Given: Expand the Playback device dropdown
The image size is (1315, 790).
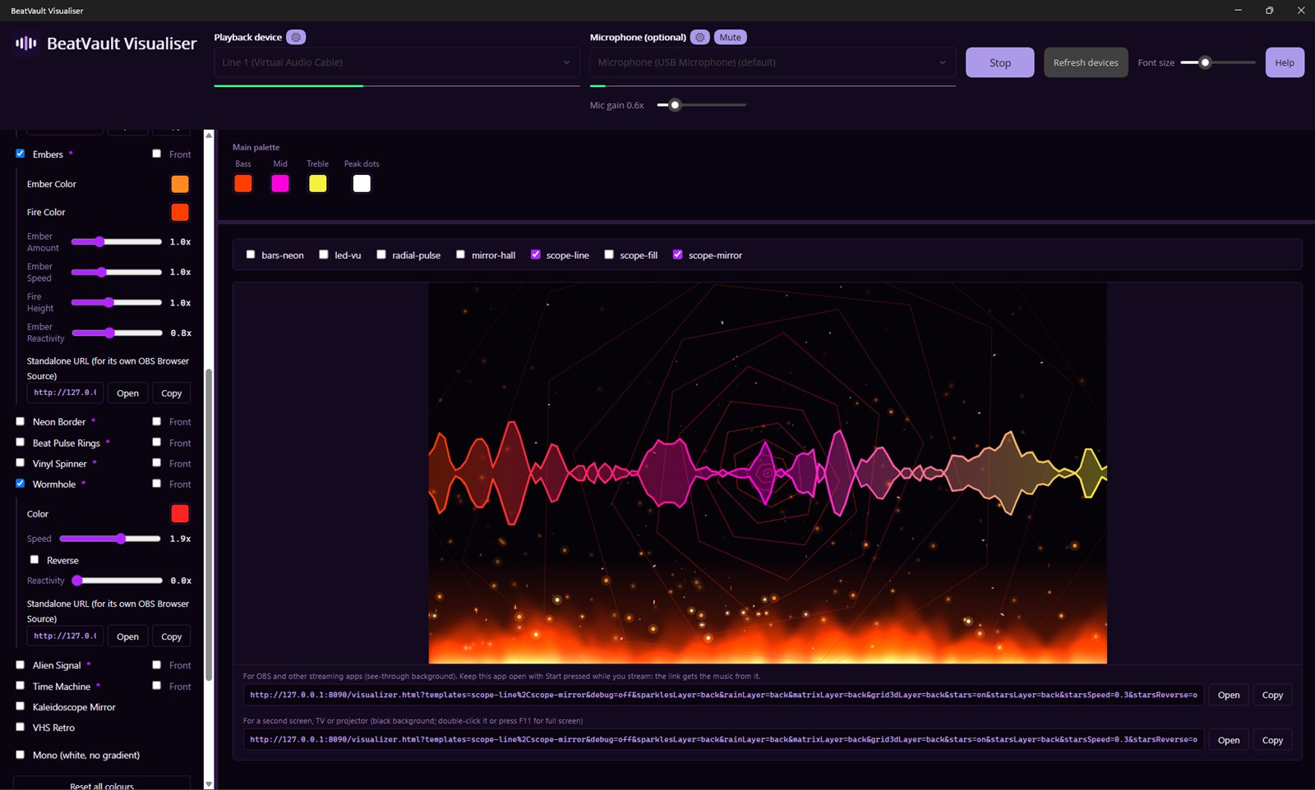Looking at the screenshot, I should point(397,62).
